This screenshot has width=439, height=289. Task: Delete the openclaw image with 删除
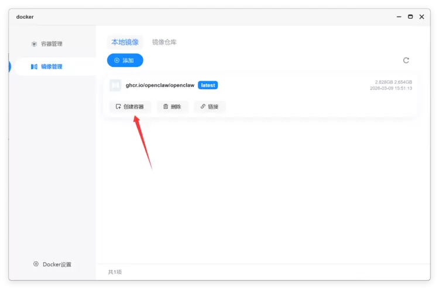click(172, 107)
